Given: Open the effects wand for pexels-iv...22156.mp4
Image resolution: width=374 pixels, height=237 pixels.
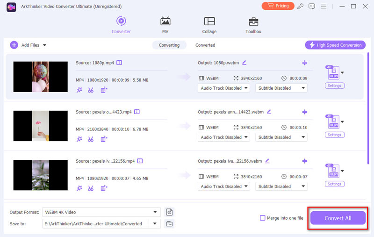Looking at the screenshot, I should click(79, 188).
